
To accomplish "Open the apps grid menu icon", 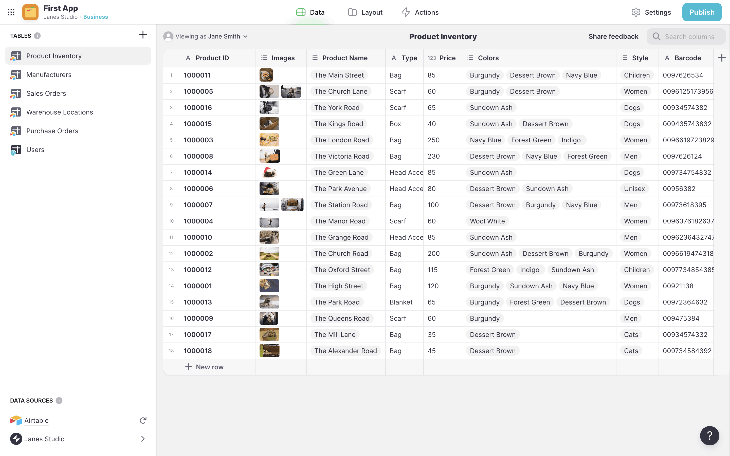I will (11, 12).
